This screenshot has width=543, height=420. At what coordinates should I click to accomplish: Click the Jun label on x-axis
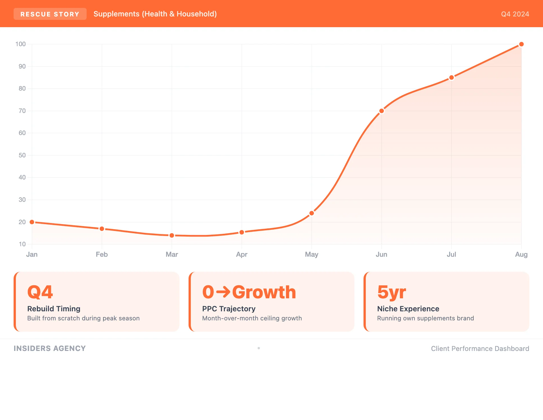tap(381, 254)
